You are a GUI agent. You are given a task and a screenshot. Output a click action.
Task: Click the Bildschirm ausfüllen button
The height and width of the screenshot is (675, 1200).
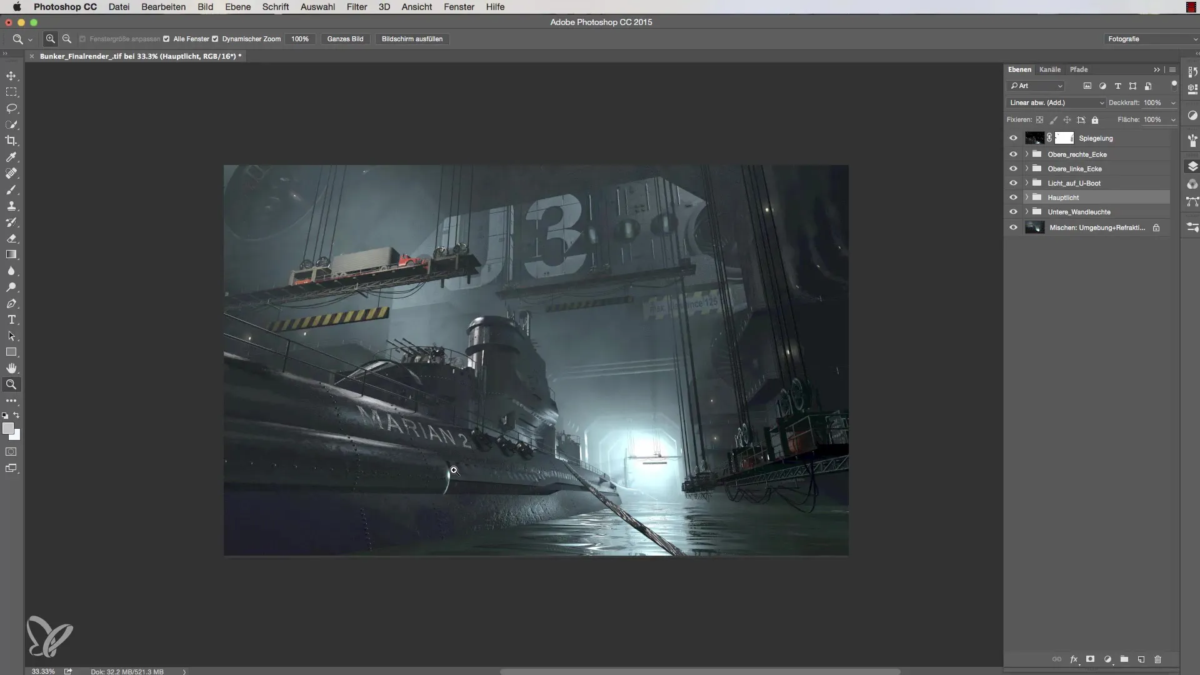pyautogui.click(x=412, y=39)
